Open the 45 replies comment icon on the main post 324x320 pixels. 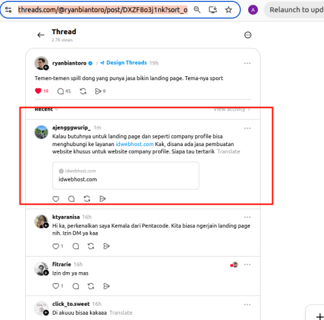point(61,91)
